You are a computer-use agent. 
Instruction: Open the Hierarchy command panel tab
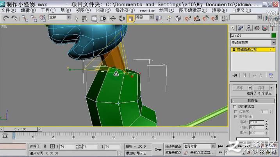coord(249,28)
